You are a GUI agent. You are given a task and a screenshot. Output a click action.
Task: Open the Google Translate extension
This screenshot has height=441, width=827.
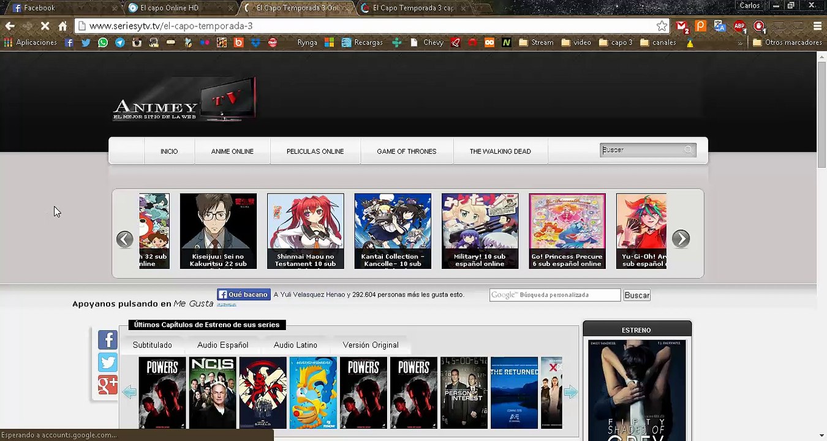pyautogui.click(x=720, y=26)
